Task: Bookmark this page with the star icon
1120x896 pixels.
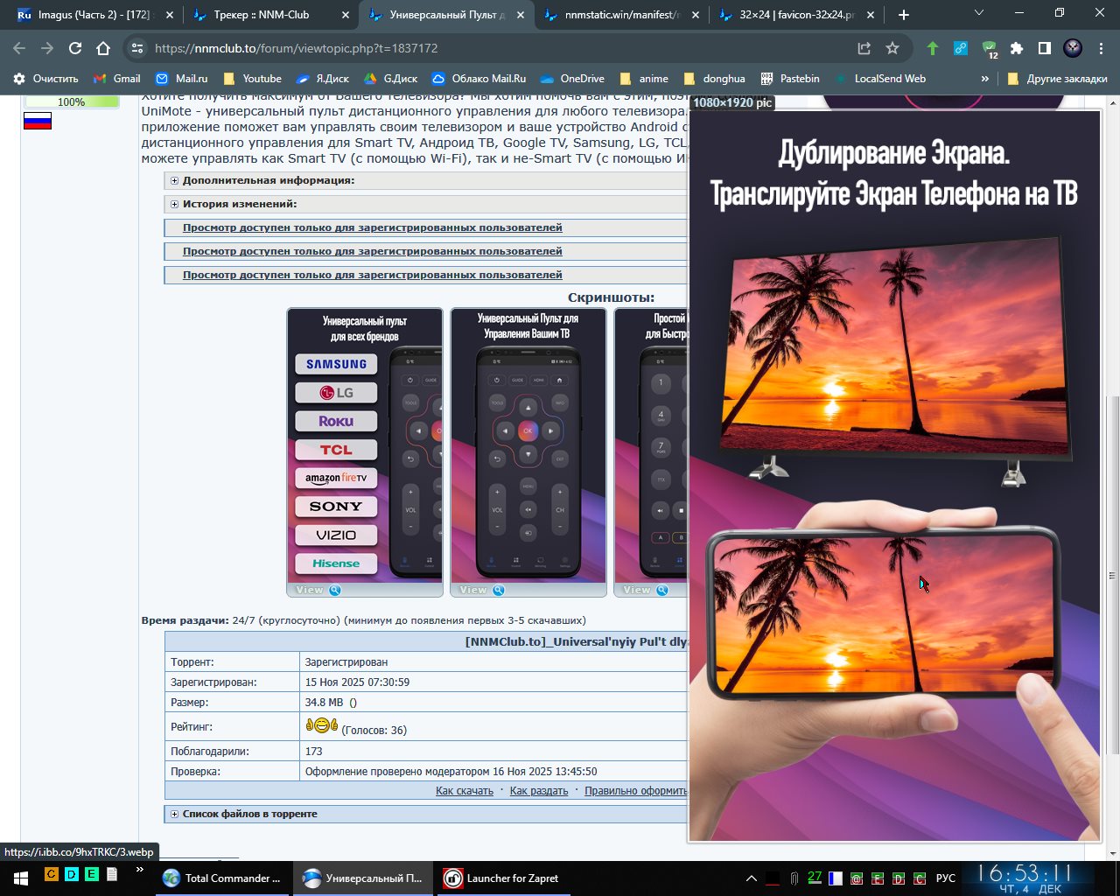Action: point(892,48)
